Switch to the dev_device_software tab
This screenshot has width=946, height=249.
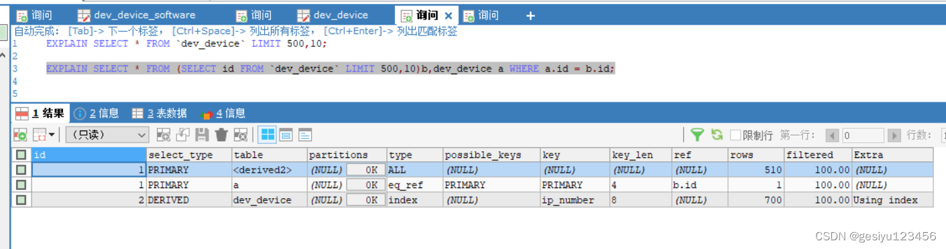[x=137, y=15]
